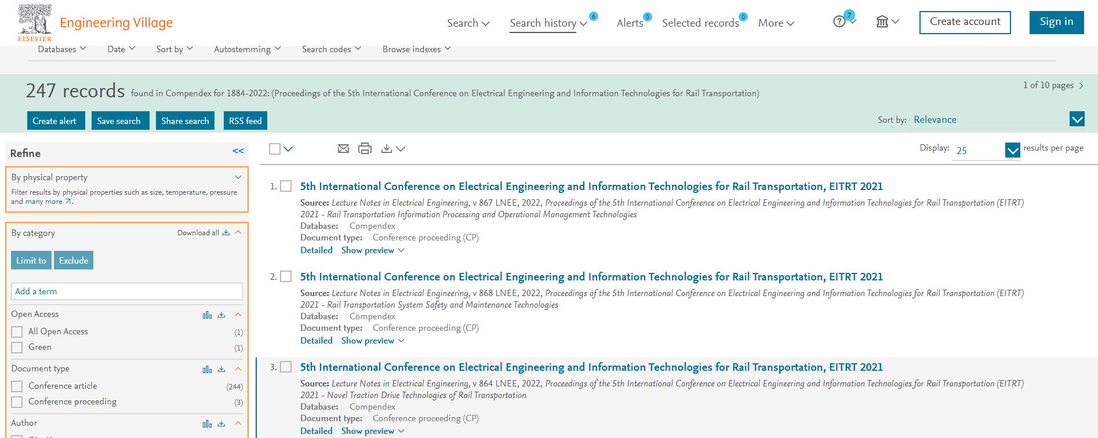Open Detailed view for record 3

(317, 431)
